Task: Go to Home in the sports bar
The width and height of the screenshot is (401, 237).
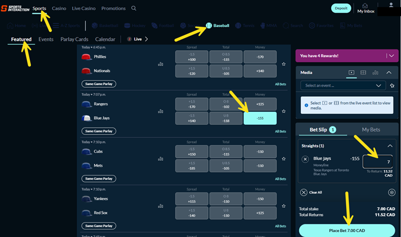Action: [x=17, y=26]
